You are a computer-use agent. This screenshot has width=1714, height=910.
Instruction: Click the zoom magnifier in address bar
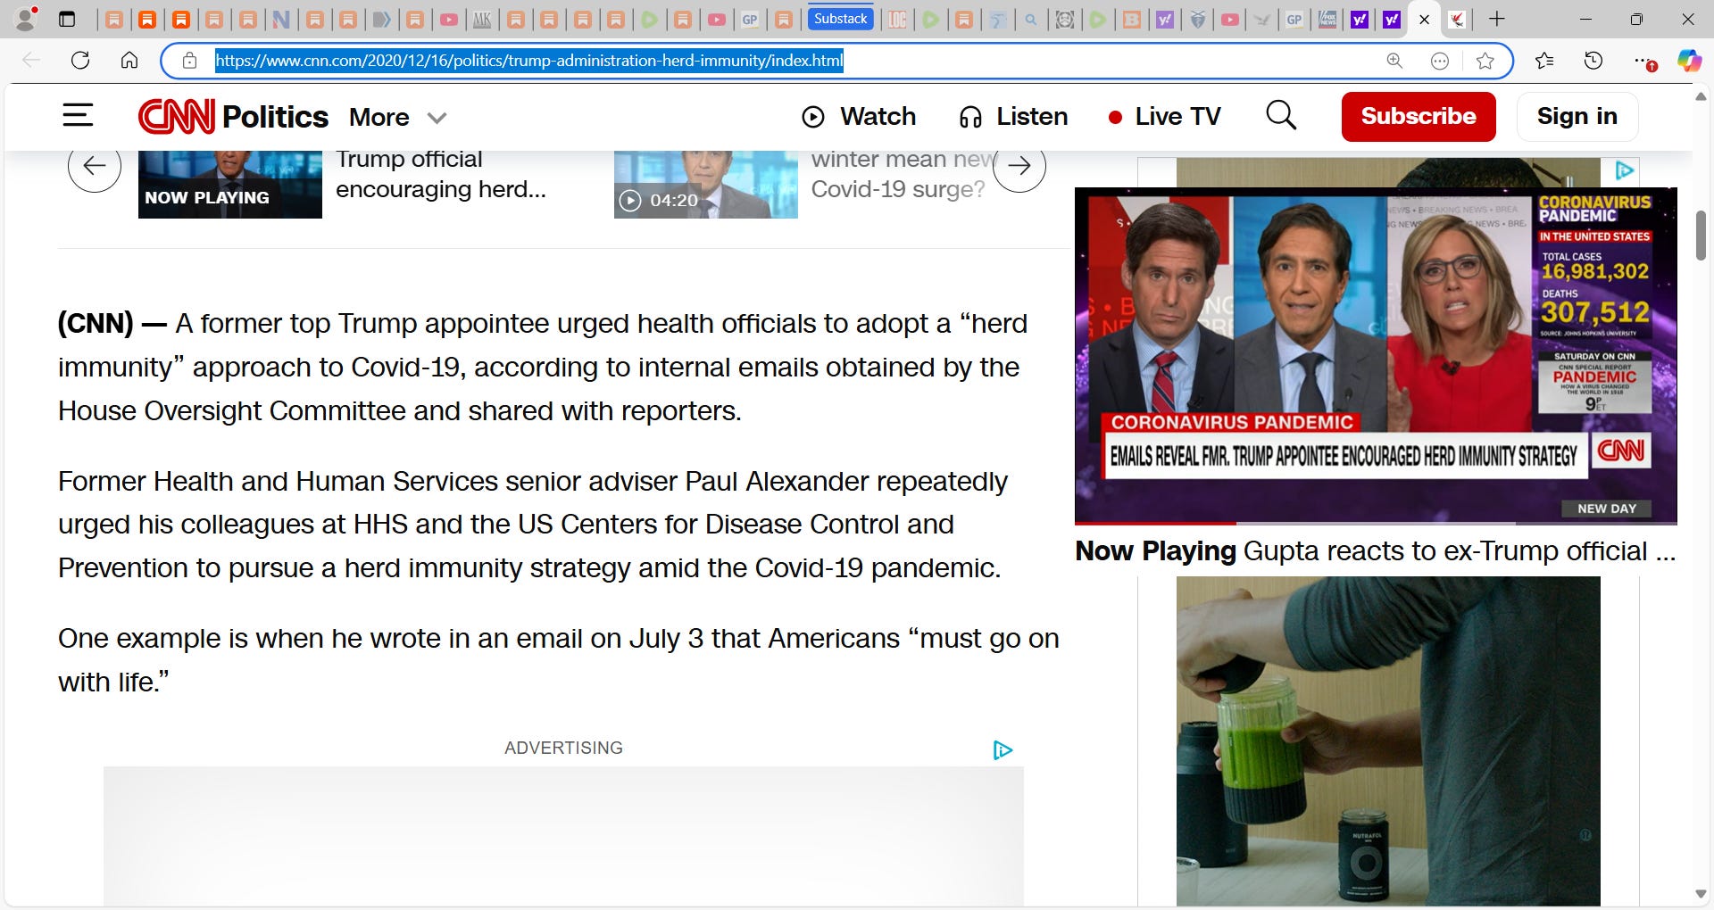coord(1394,61)
